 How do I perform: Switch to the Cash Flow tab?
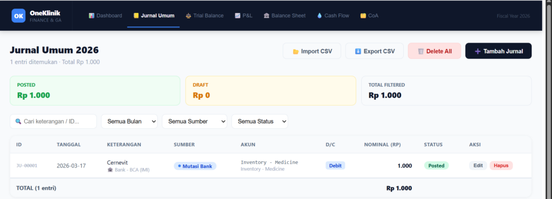pyautogui.click(x=333, y=16)
